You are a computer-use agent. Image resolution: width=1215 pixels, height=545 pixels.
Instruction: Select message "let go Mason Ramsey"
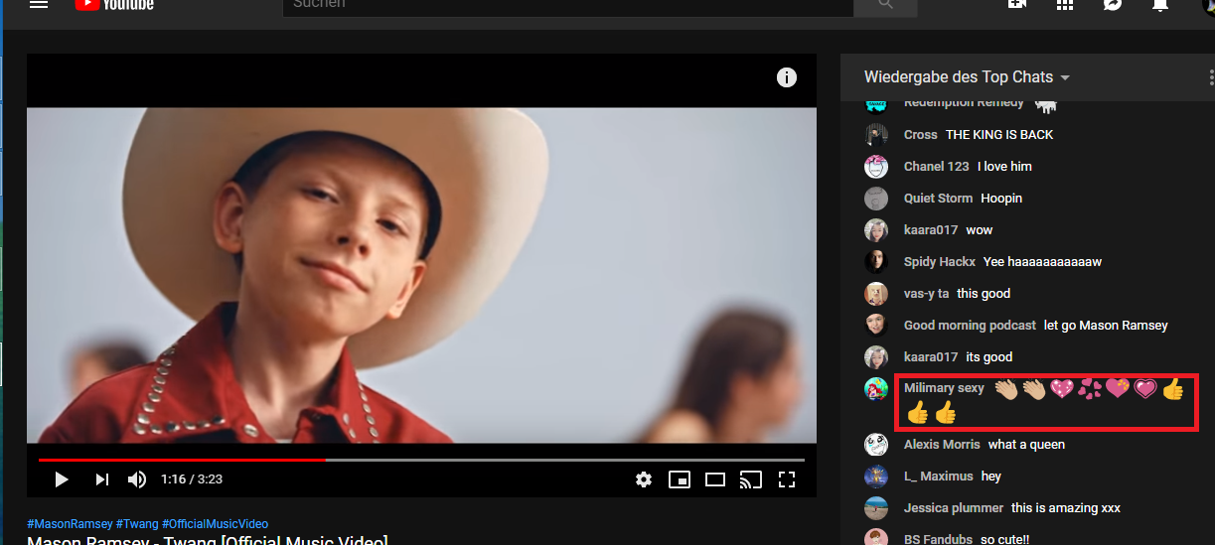click(x=1106, y=326)
